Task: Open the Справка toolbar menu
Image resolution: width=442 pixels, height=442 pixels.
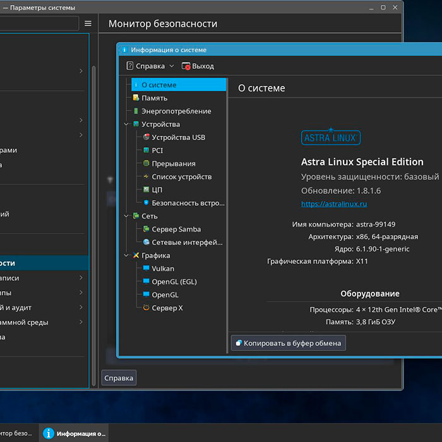Action: [x=150, y=66]
